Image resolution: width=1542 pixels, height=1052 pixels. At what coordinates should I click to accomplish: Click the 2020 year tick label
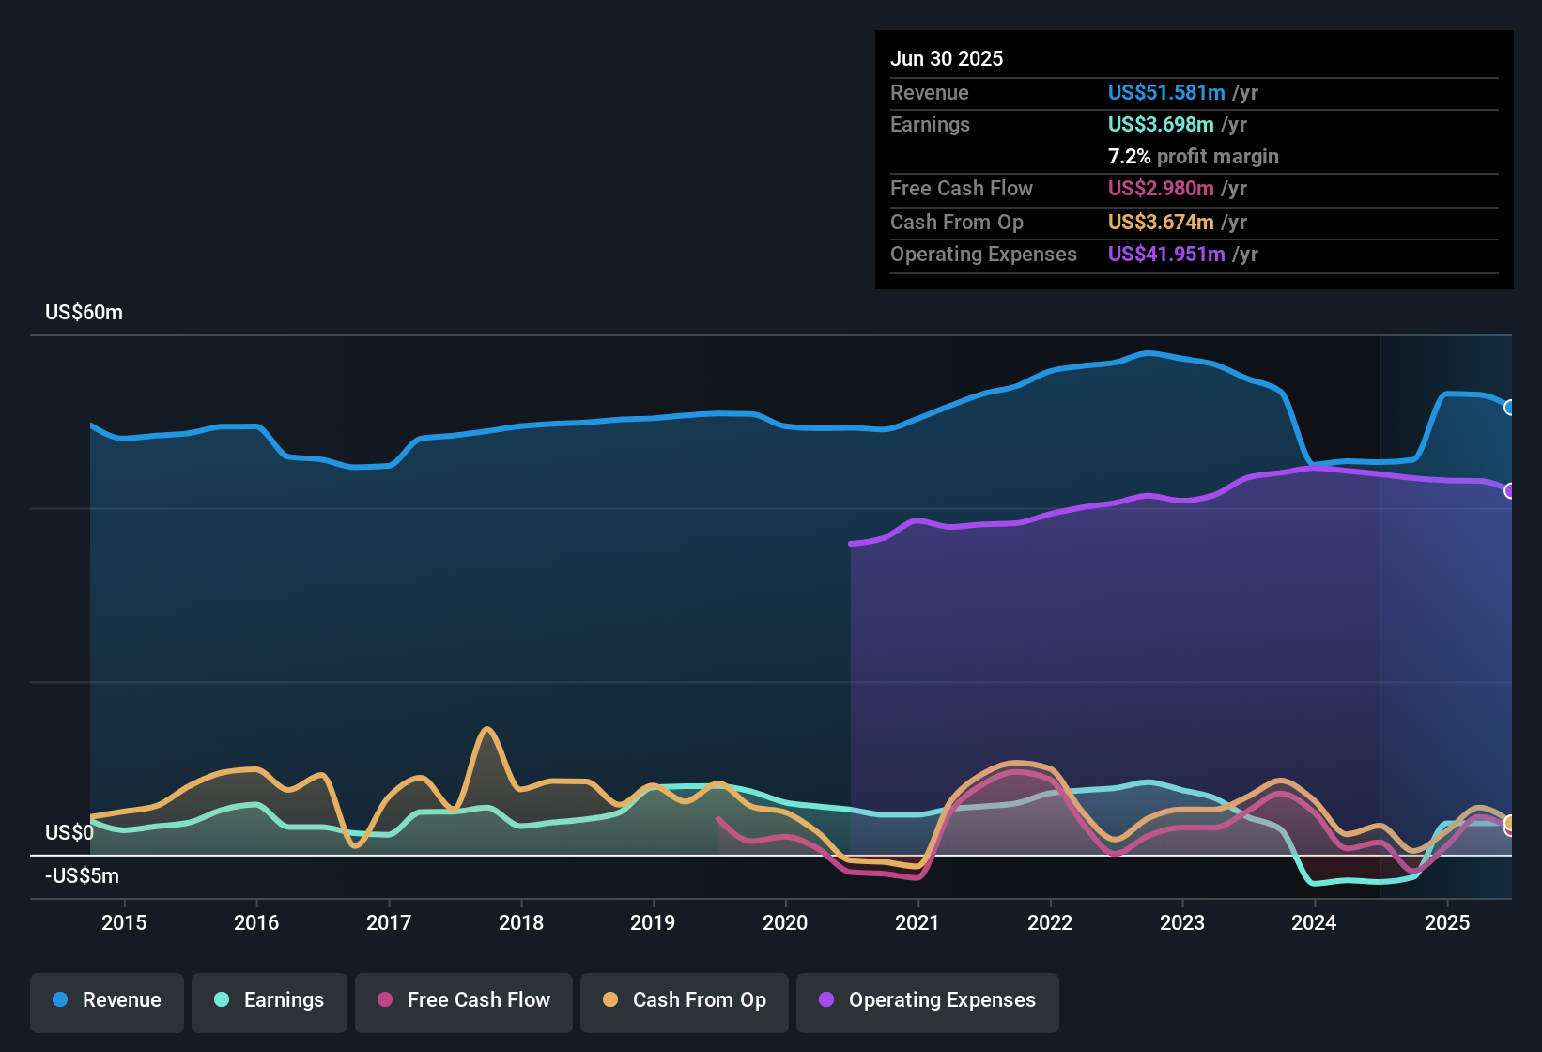tap(785, 922)
